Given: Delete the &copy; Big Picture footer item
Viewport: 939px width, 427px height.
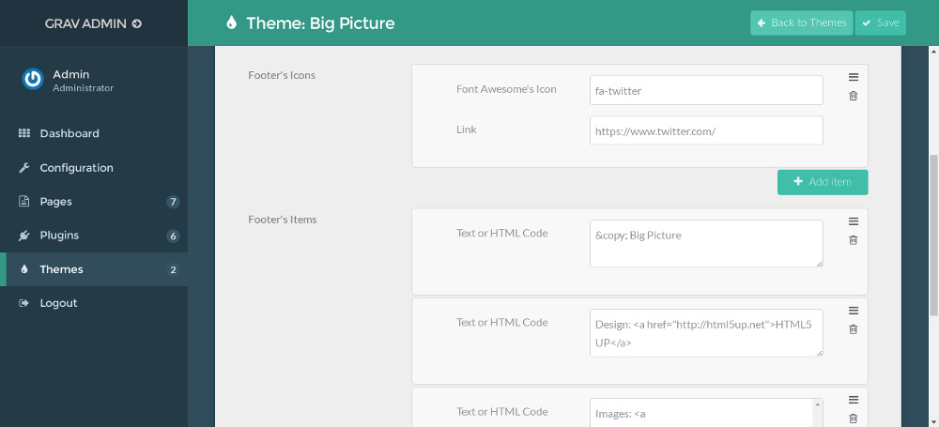Looking at the screenshot, I should click(x=854, y=240).
